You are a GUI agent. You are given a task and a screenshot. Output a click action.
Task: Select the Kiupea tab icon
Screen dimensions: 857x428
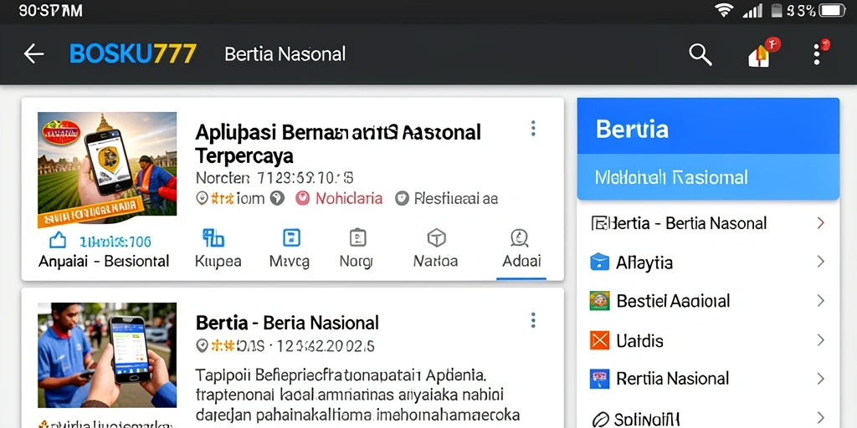point(213,238)
